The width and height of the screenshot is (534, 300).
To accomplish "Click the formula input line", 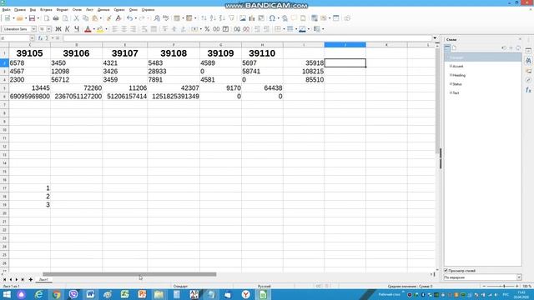I will tap(247, 38).
